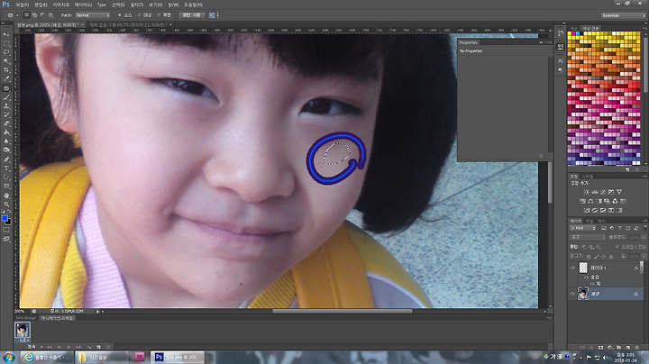The height and width of the screenshot is (364, 649).
Task: Toggle lock transparent pixels
Action: (x=588, y=257)
